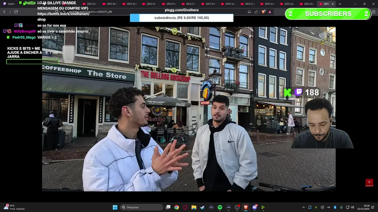Click the Pesquisar taskbar search box
Screen dimensions: 378x212
click(142, 207)
